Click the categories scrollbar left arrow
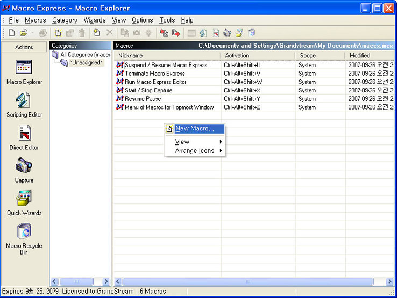The image size is (398, 298). point(54,281)
